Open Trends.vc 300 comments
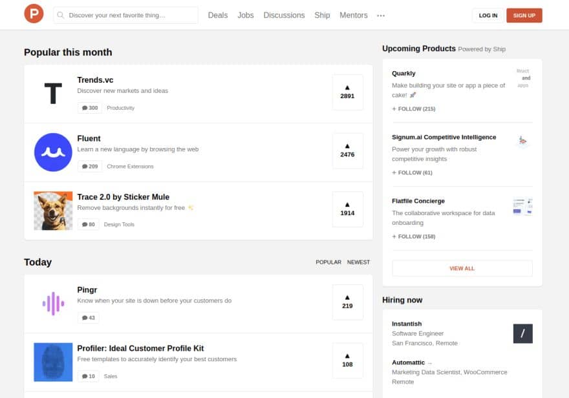Image resolution: width=569 pixels, height=398 pixels. click(90, 108)
